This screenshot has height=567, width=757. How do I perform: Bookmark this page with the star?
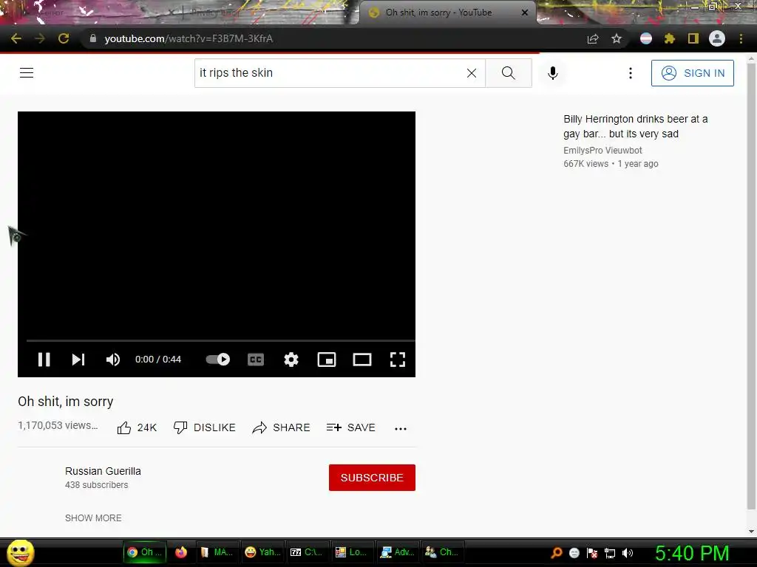coord(617,38)
